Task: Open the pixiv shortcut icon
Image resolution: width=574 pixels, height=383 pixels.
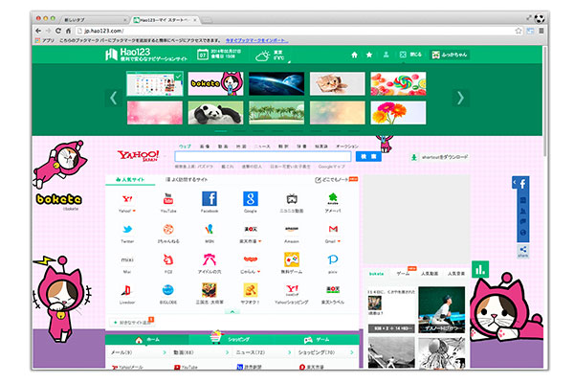Action: tap(332, 259)
